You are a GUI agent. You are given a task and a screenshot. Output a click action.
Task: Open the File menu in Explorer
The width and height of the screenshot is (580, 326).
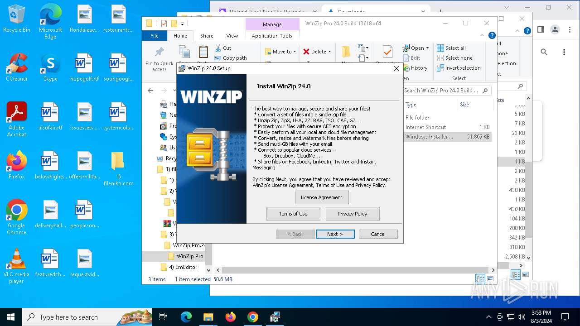click(x=155, y=36)
